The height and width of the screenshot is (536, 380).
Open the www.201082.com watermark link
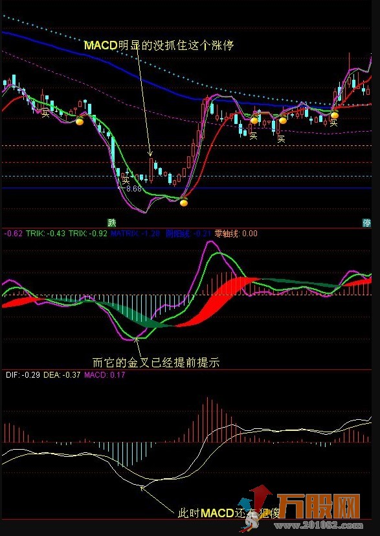[x=319, y=525]
